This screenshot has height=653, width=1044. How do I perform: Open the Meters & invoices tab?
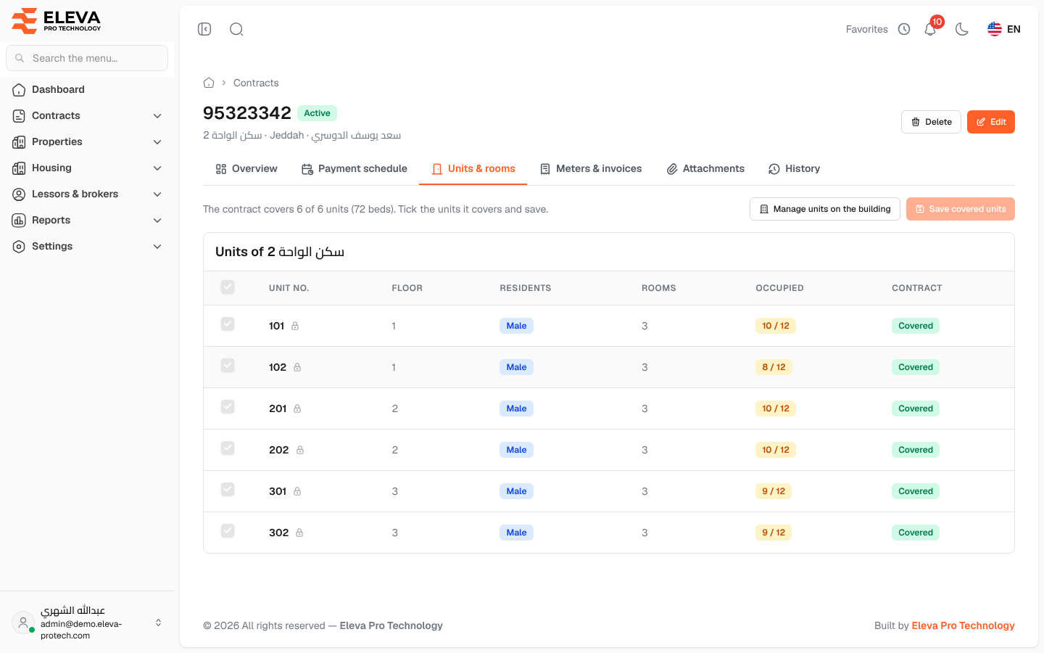[x=591, y=168]
